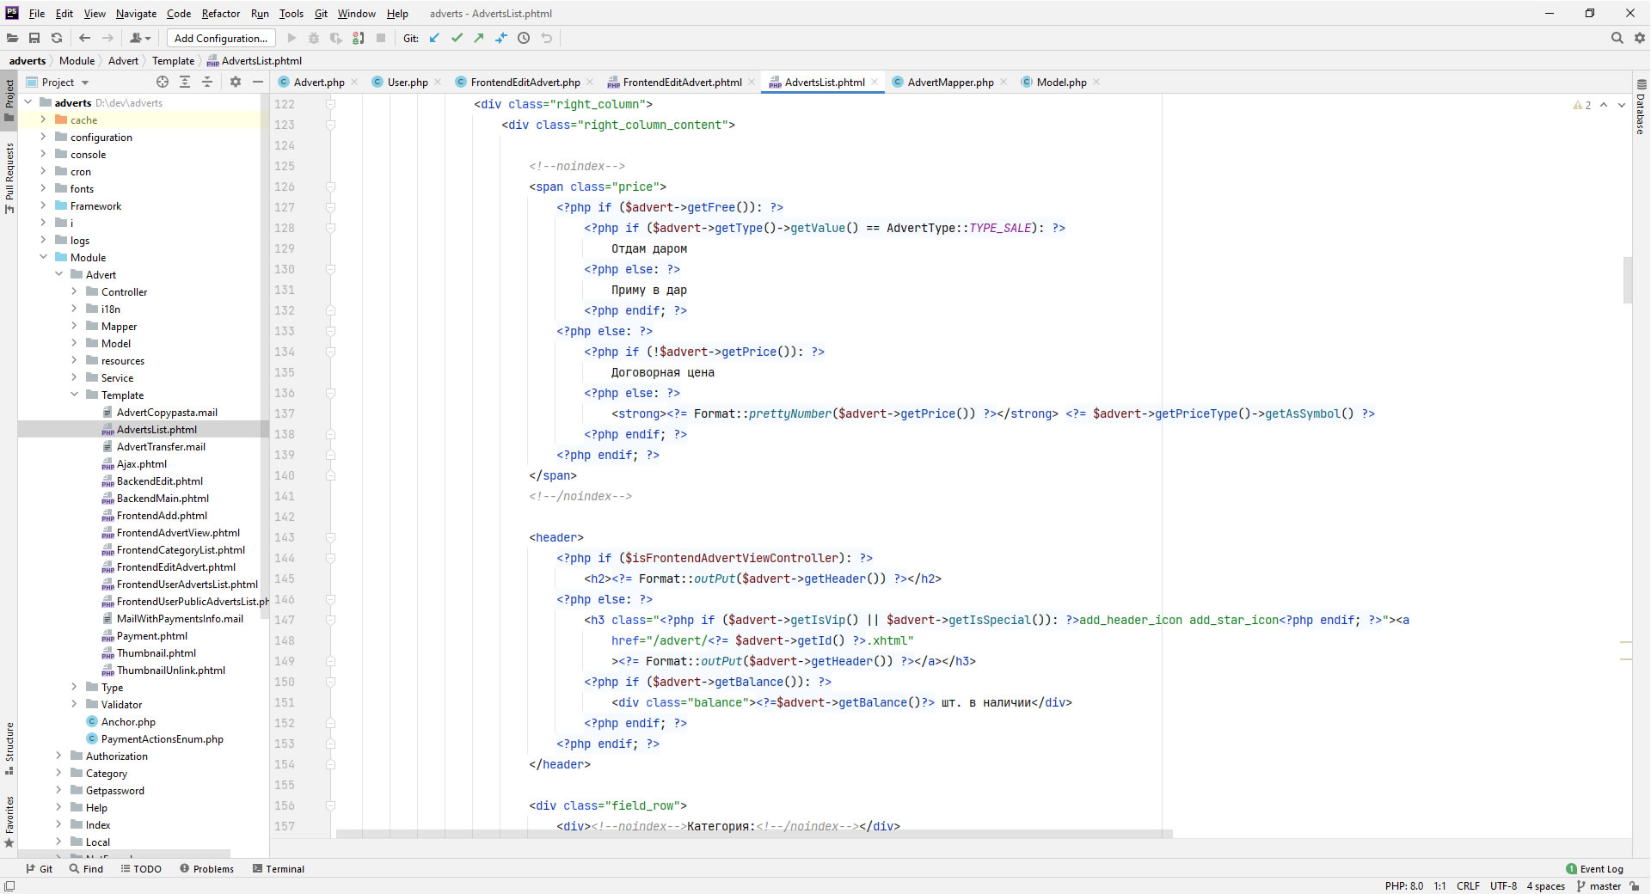Screen dimensions: 1651x894
Task: Collapse all in Project panel
Action: tap(207, 82)
